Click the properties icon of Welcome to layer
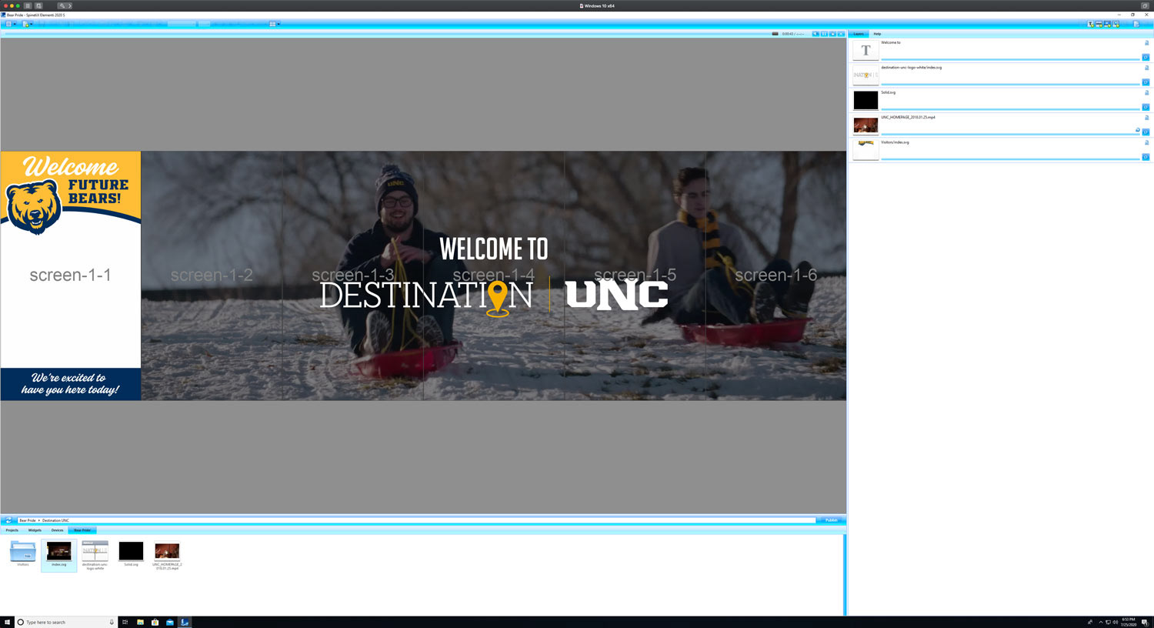The height and width of the screenshot is (628, 1154). pyautogui.click(x=1146, y=58)
